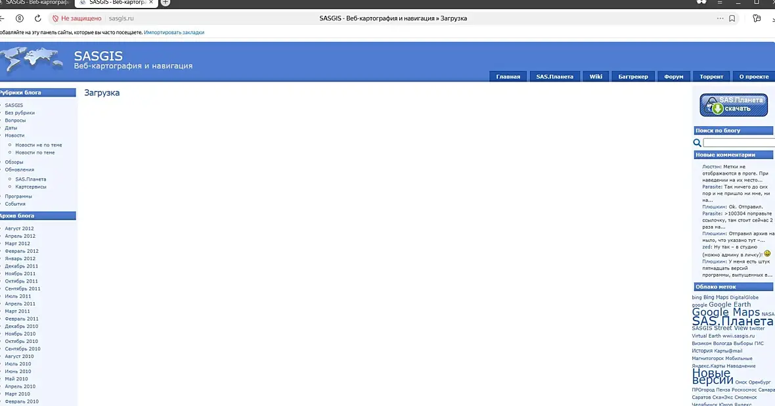This screenshot has width=775, height=406.
Task: Open the Главная navigation tab
Action: (508, 77)
